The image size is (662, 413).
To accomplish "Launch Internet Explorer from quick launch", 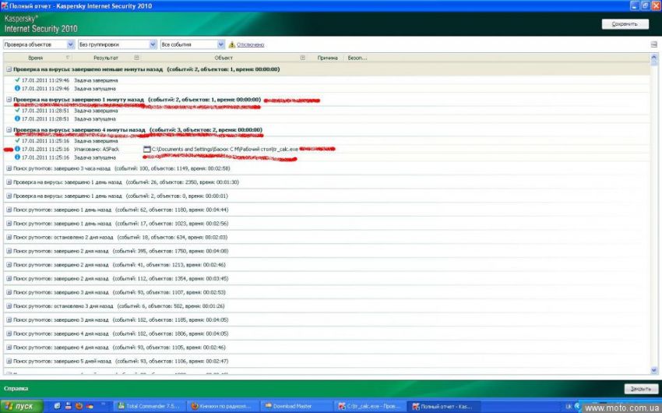I will (x=57, y=406).
